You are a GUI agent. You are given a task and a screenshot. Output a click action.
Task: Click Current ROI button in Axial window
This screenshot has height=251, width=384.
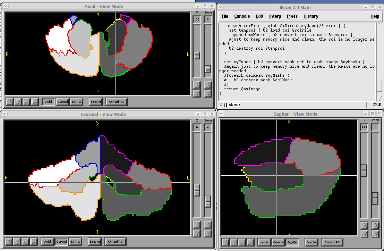tap(117, 102)
